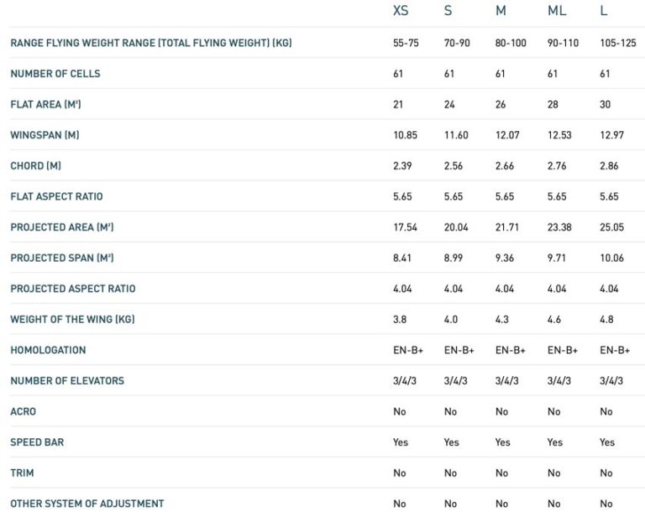Click the 4.6 wing weight value
This screenshot has height=517, width=645.
(x=554, y=320)
